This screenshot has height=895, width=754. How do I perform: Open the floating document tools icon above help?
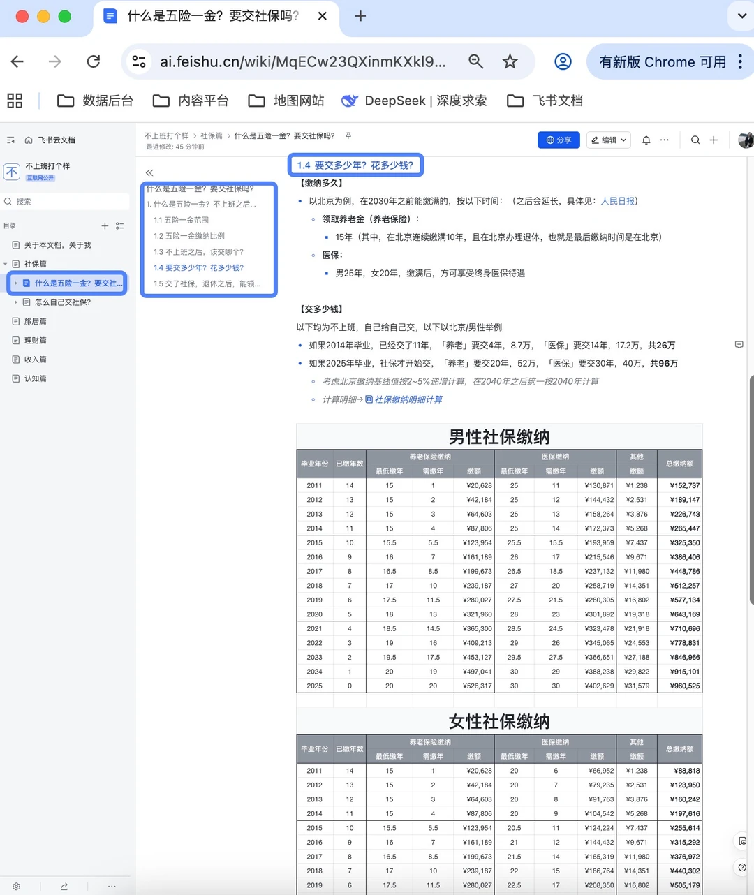tap(741, 841)
